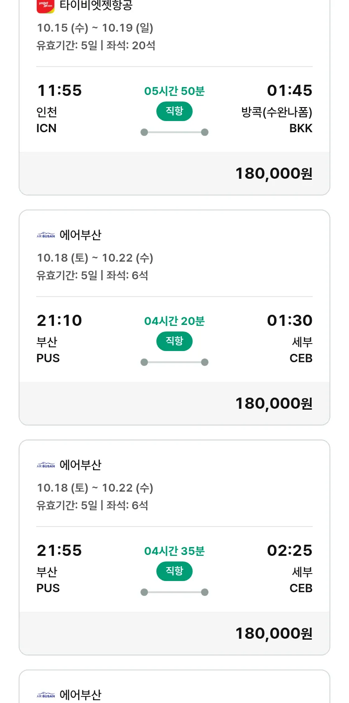349x703 pixels.
Task: Click the Air Busan logo on the bottom partial card
Action: (46, 695)
